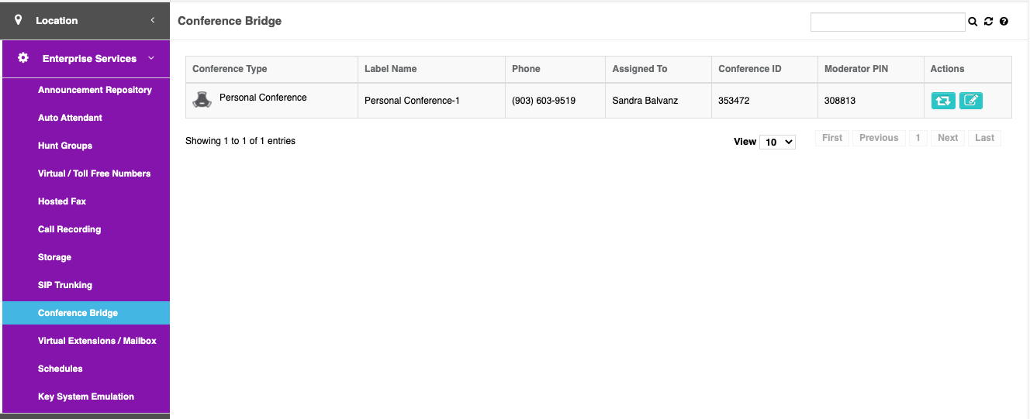Open Auto Attendant in sidebar
Screen dimensions: 1030x419
[70, 118]
